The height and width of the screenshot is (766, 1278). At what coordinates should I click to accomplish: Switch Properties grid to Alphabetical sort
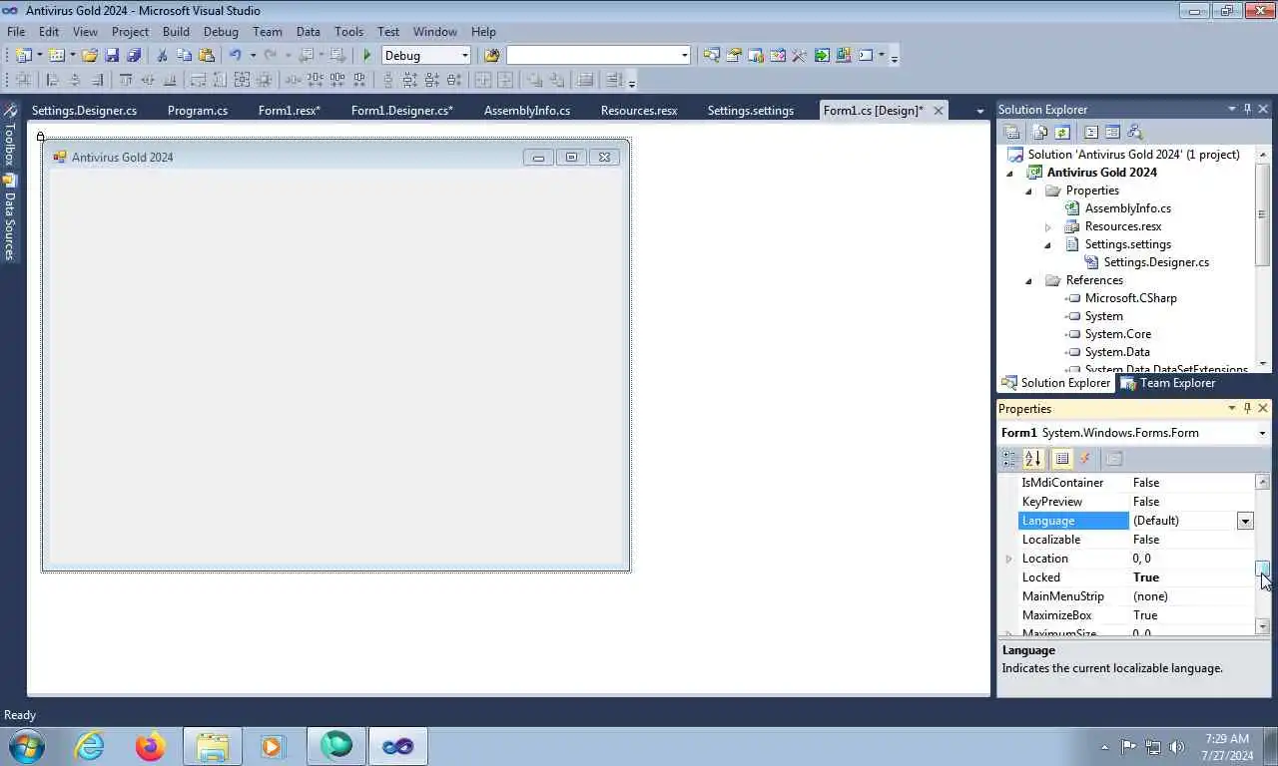[x=1033, y=459]
